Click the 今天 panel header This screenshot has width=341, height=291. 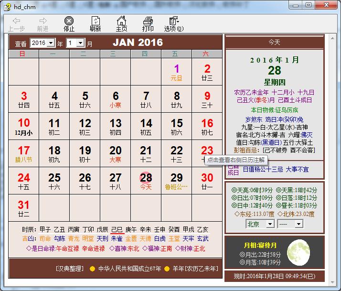[x=274, y=42]
